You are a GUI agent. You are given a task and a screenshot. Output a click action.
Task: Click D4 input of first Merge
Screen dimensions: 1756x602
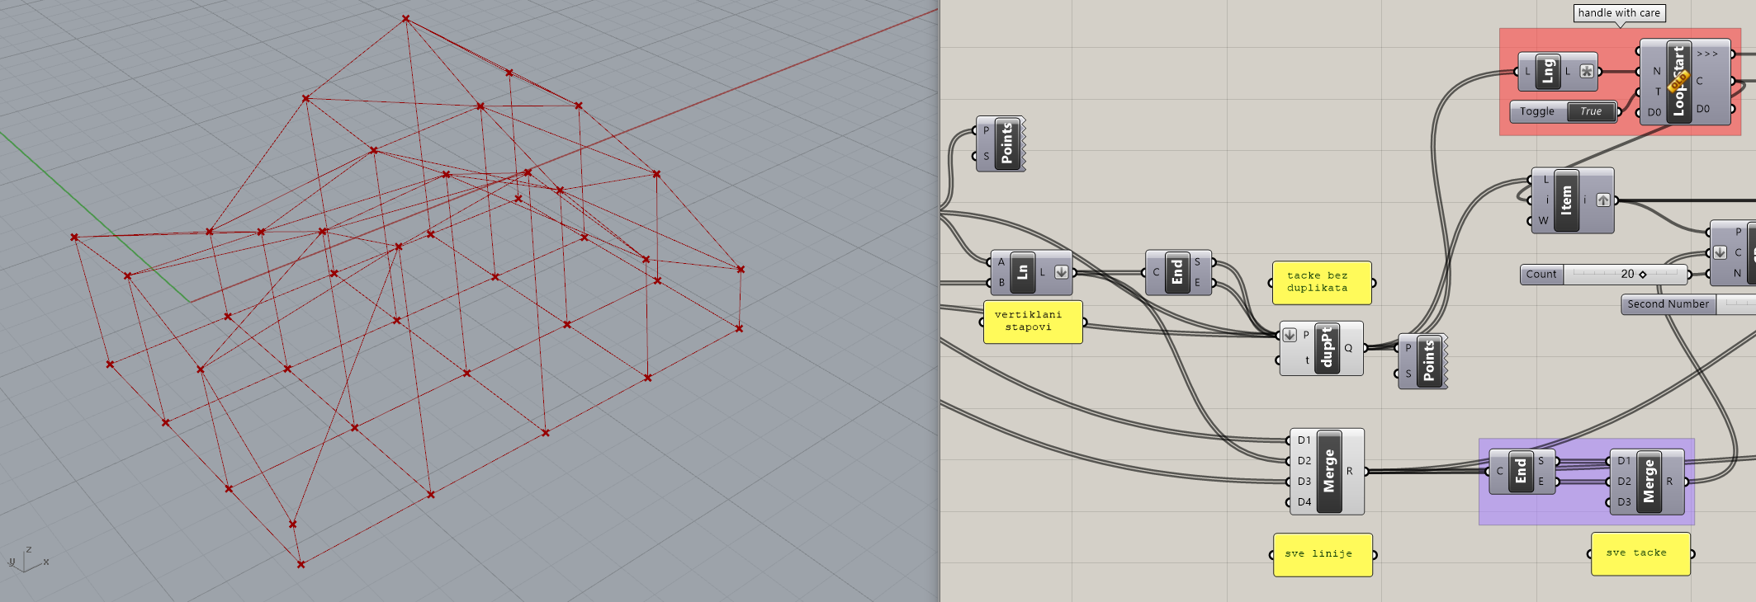pyautogui.click(x=1304, y=502)
